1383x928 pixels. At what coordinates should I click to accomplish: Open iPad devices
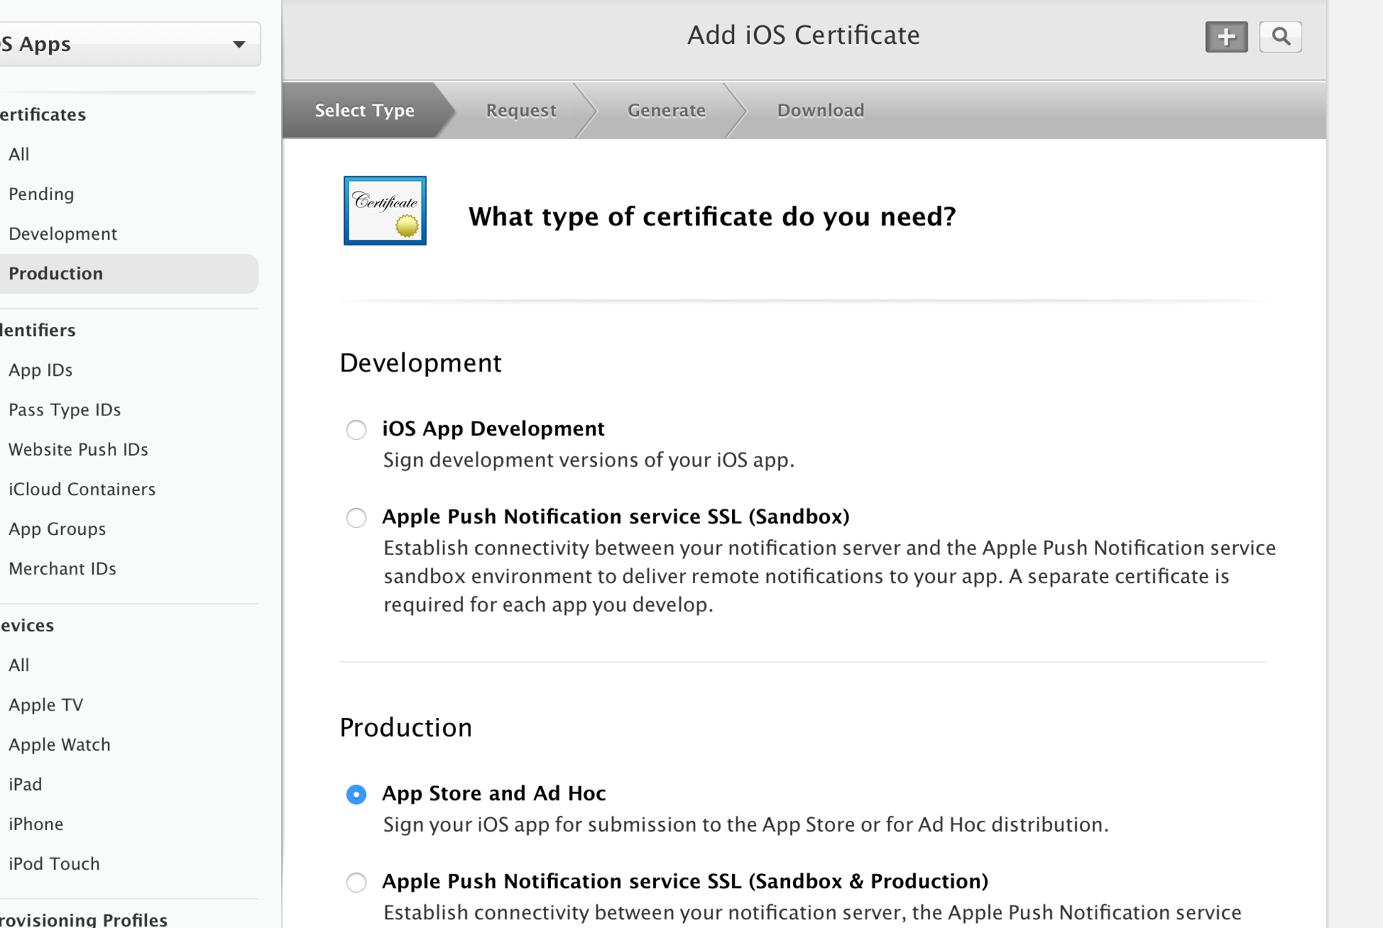pos(25,784)
